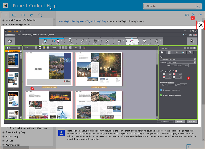
Task: Close the enlarged screenshot overlay
Action: coord(201,25)
